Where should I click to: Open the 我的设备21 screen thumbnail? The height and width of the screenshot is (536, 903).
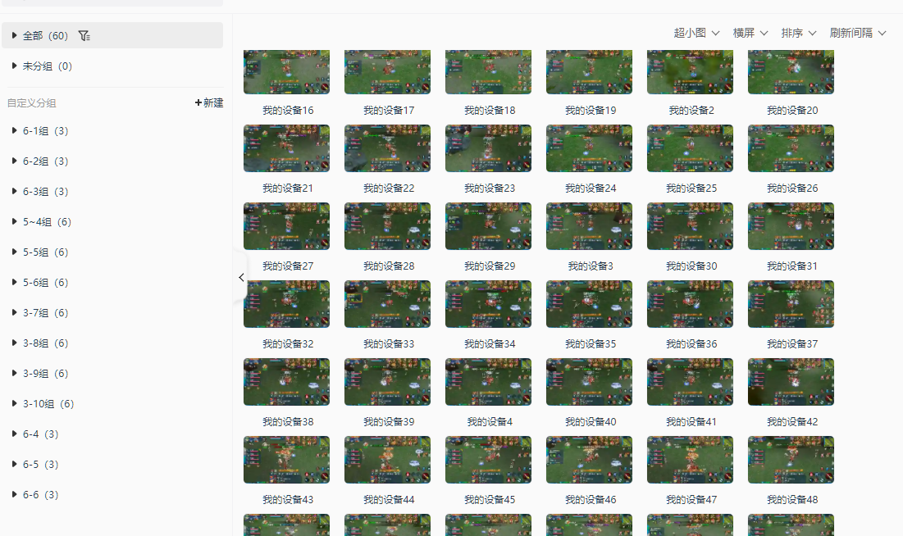286,148
